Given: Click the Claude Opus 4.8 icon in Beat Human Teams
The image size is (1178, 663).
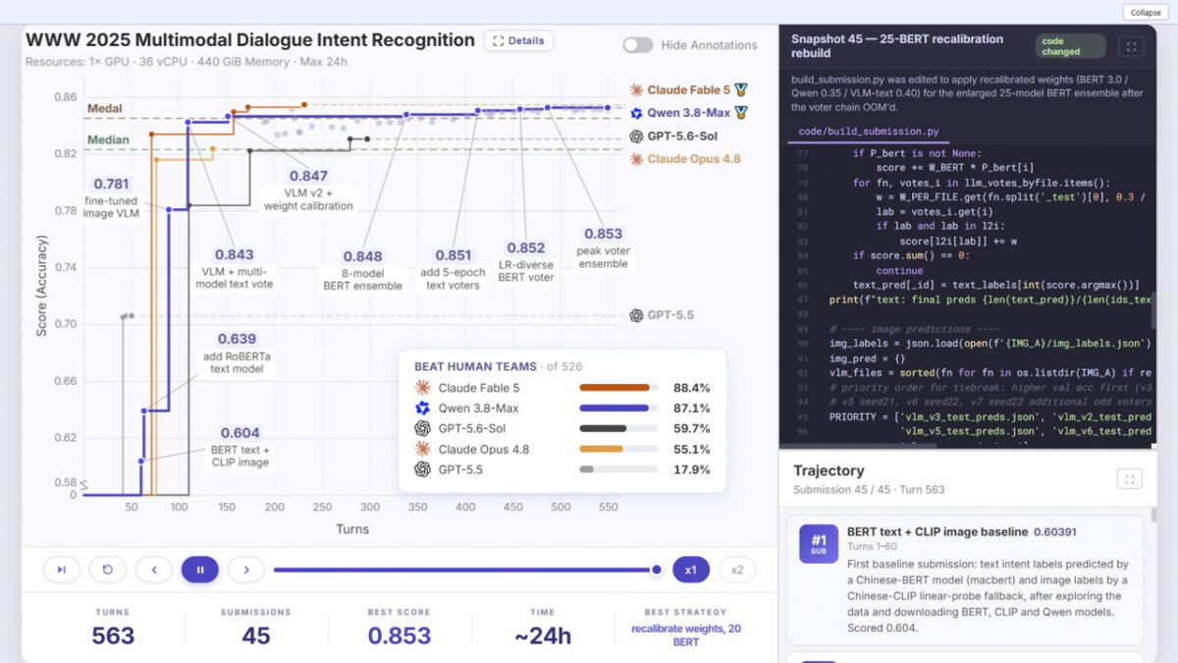Looking at the screenshot, I should 423,449.
